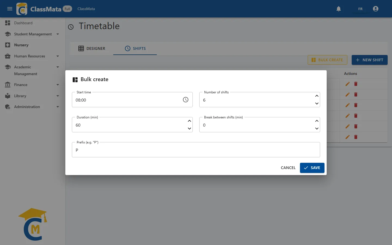Expand the Finance submenu

[x=58, y=85]
